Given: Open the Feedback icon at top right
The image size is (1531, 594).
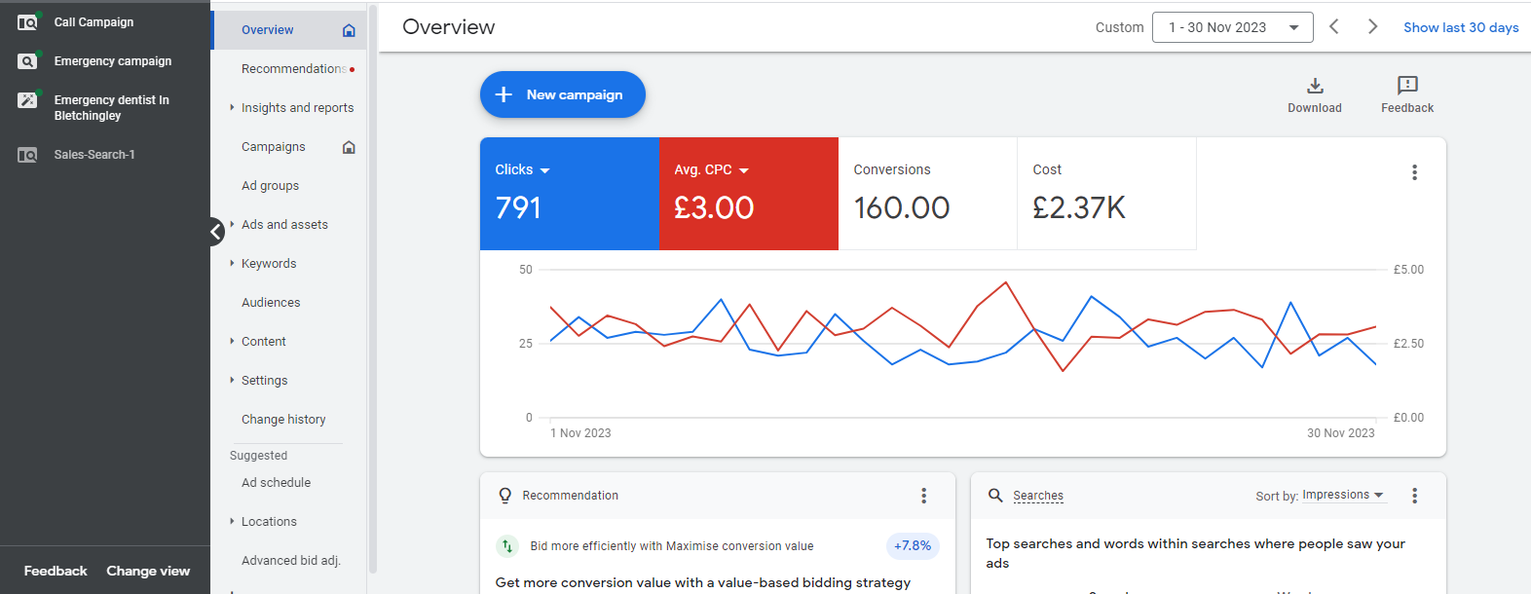Looking at the screenshot, I should [x=1406, y=86].
